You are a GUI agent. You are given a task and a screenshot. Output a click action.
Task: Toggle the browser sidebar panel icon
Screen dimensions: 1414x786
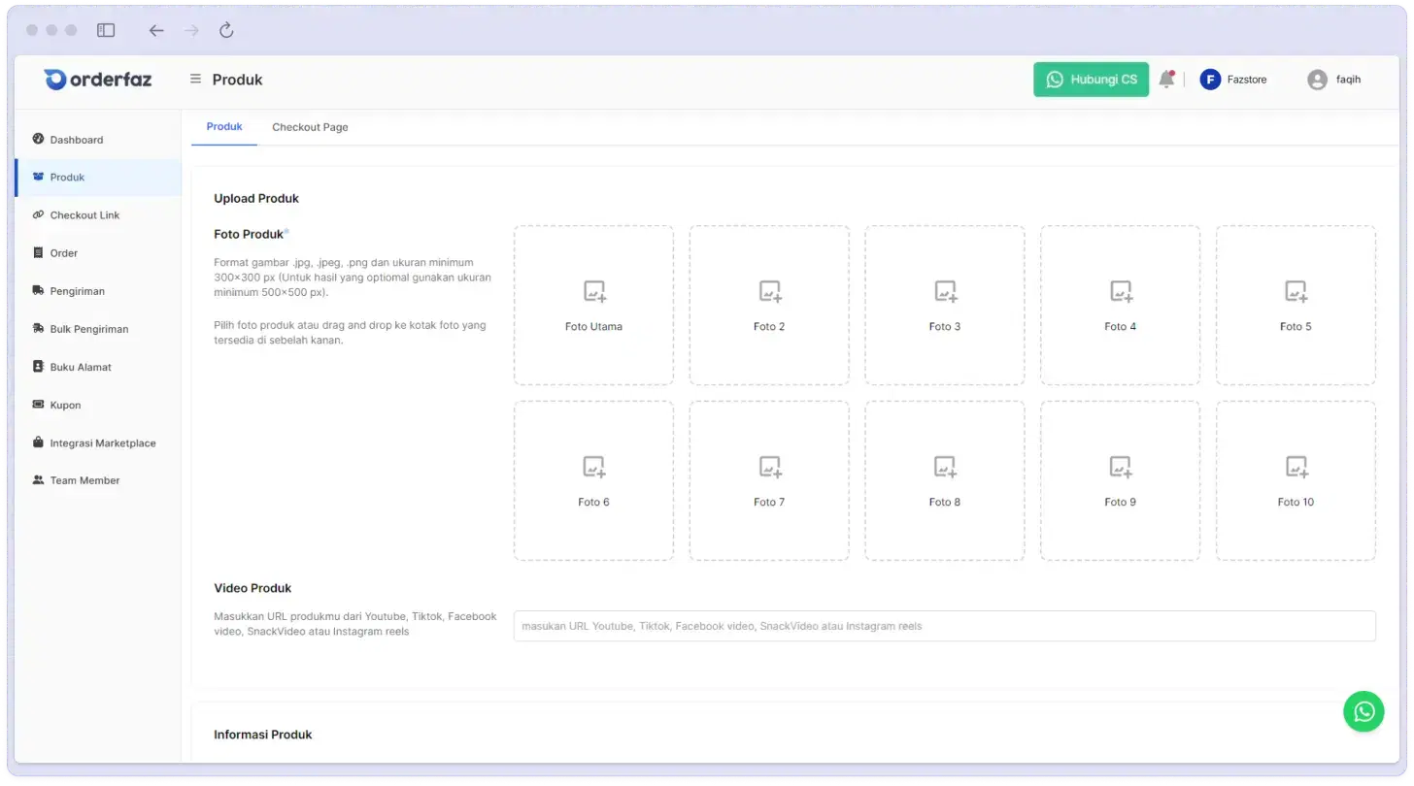click(106, 30)
